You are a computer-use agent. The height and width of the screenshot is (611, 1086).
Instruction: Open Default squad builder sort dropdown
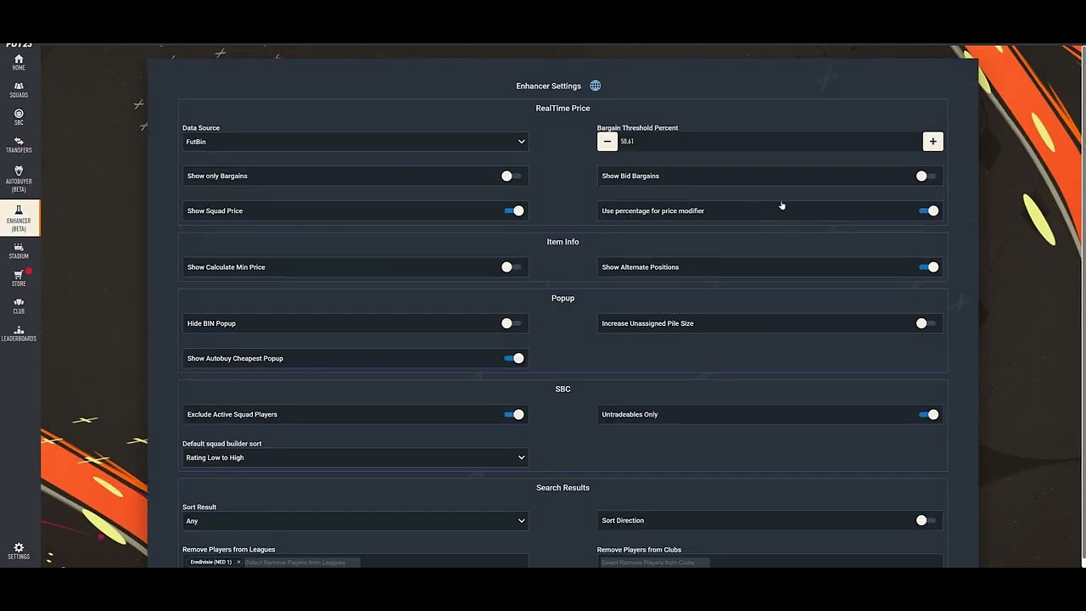tap(355, 457)
